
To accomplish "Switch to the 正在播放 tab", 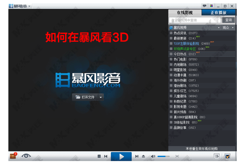I will 219,13.
